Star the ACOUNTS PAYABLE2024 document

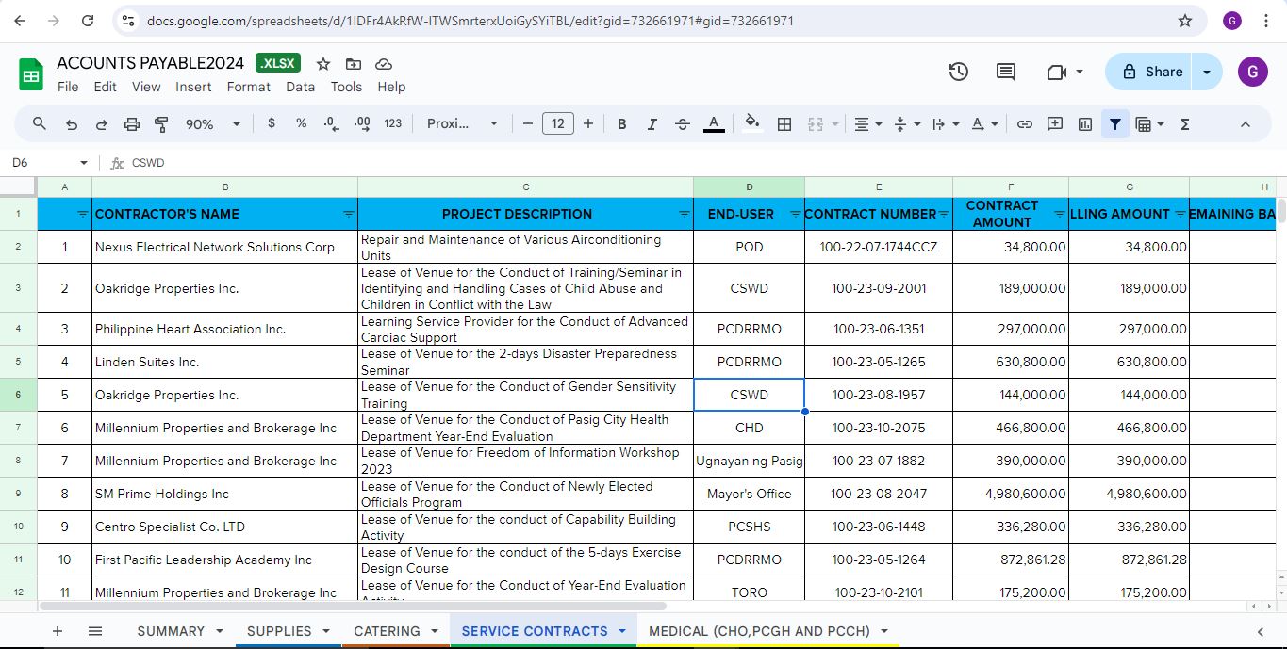323,64
